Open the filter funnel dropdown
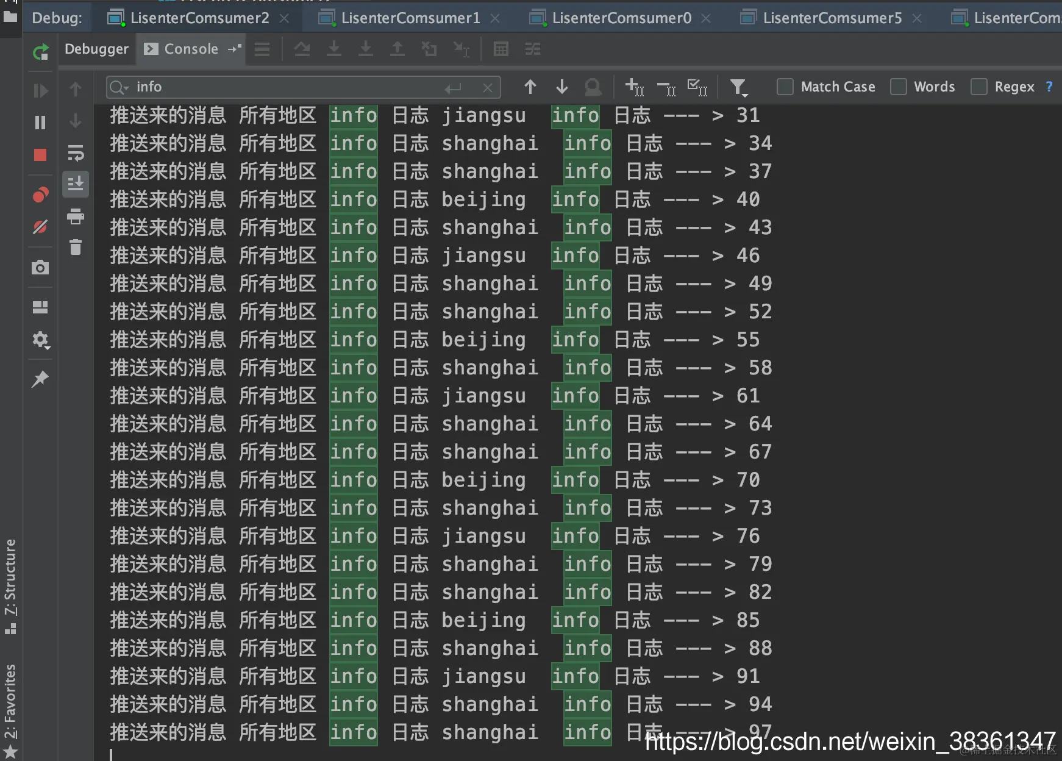The height and width of the screenshot is (761, 1062). point(739,87)
